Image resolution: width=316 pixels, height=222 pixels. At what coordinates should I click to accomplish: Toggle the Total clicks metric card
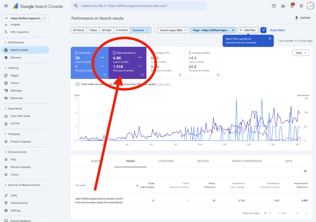[x=90, y=63]
